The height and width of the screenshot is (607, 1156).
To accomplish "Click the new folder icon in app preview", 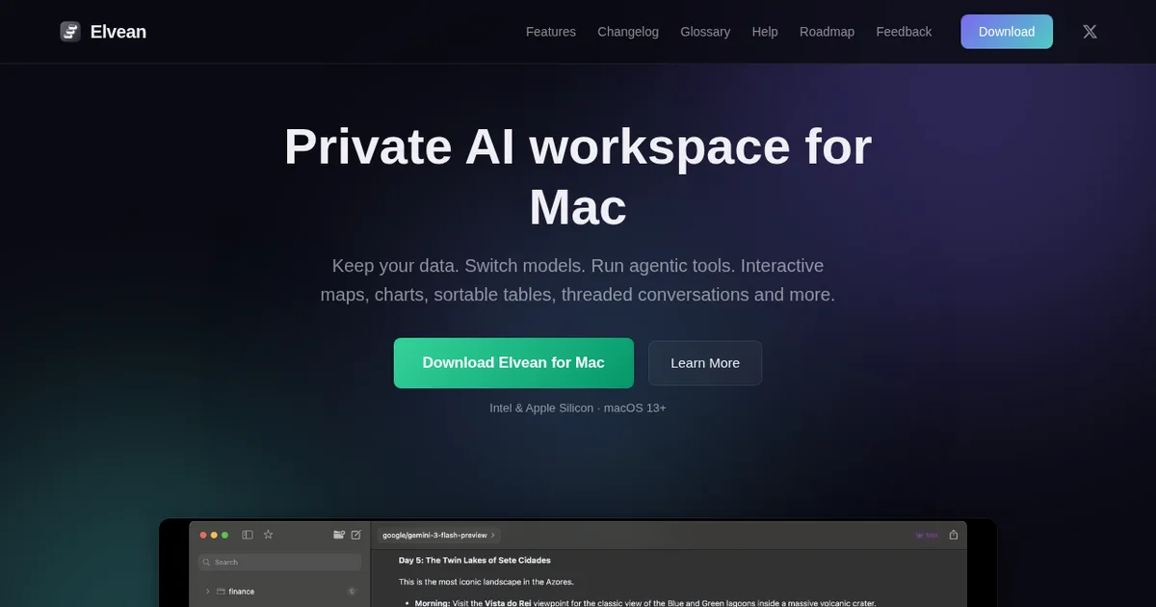I will tap(339, 535).
